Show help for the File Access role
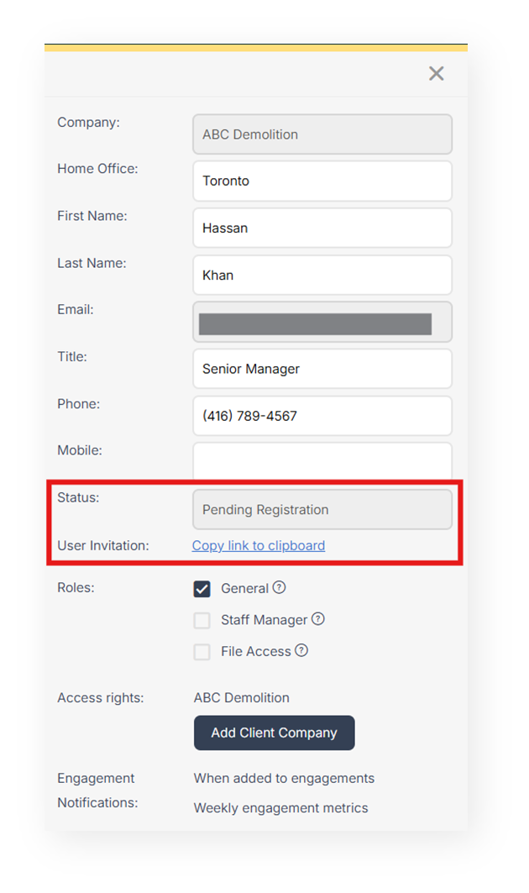 [299, 651]
